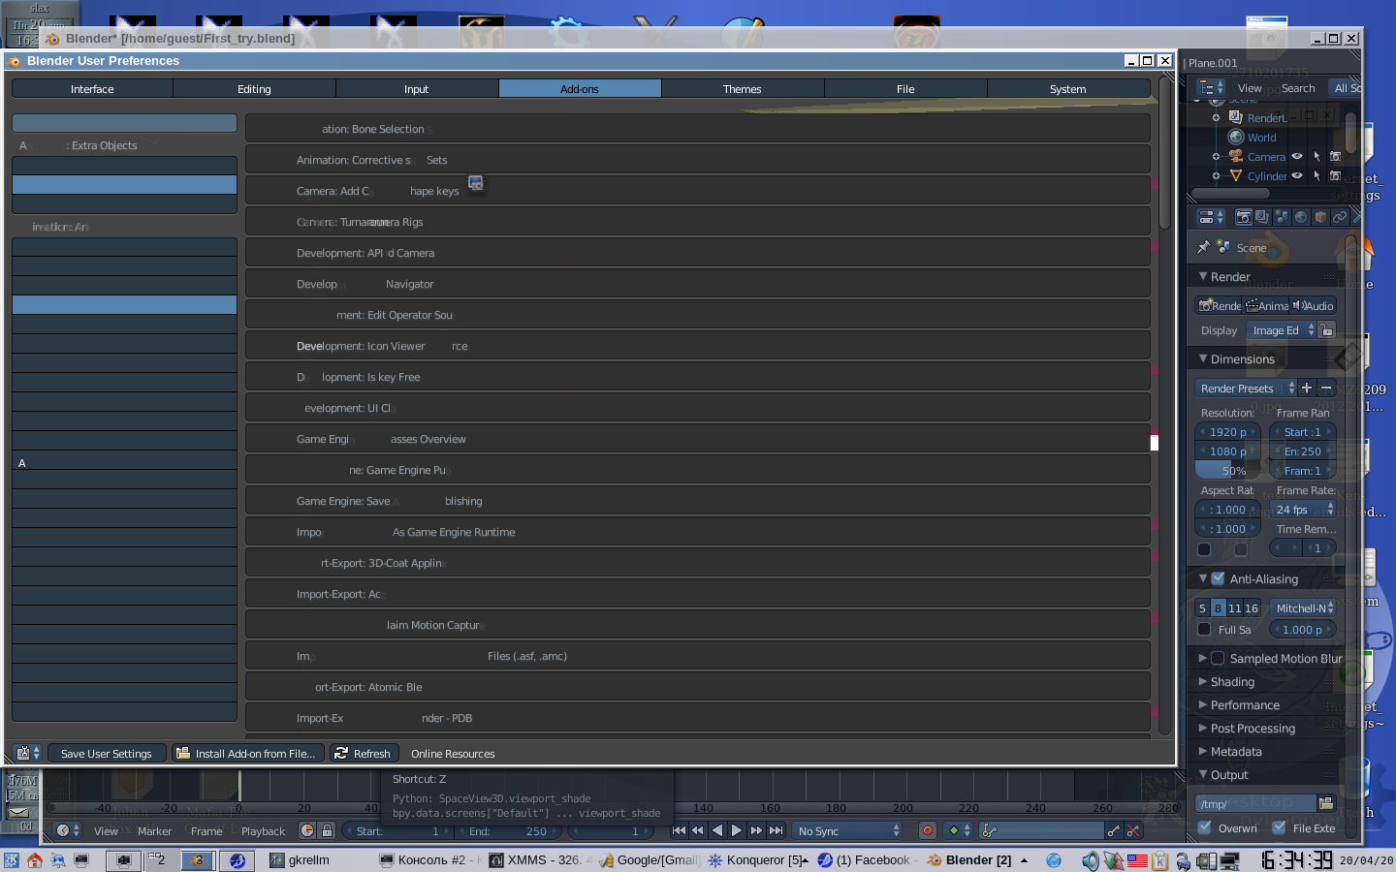Enable Sampled Motion Blur checkbox

coord(1218,658)
